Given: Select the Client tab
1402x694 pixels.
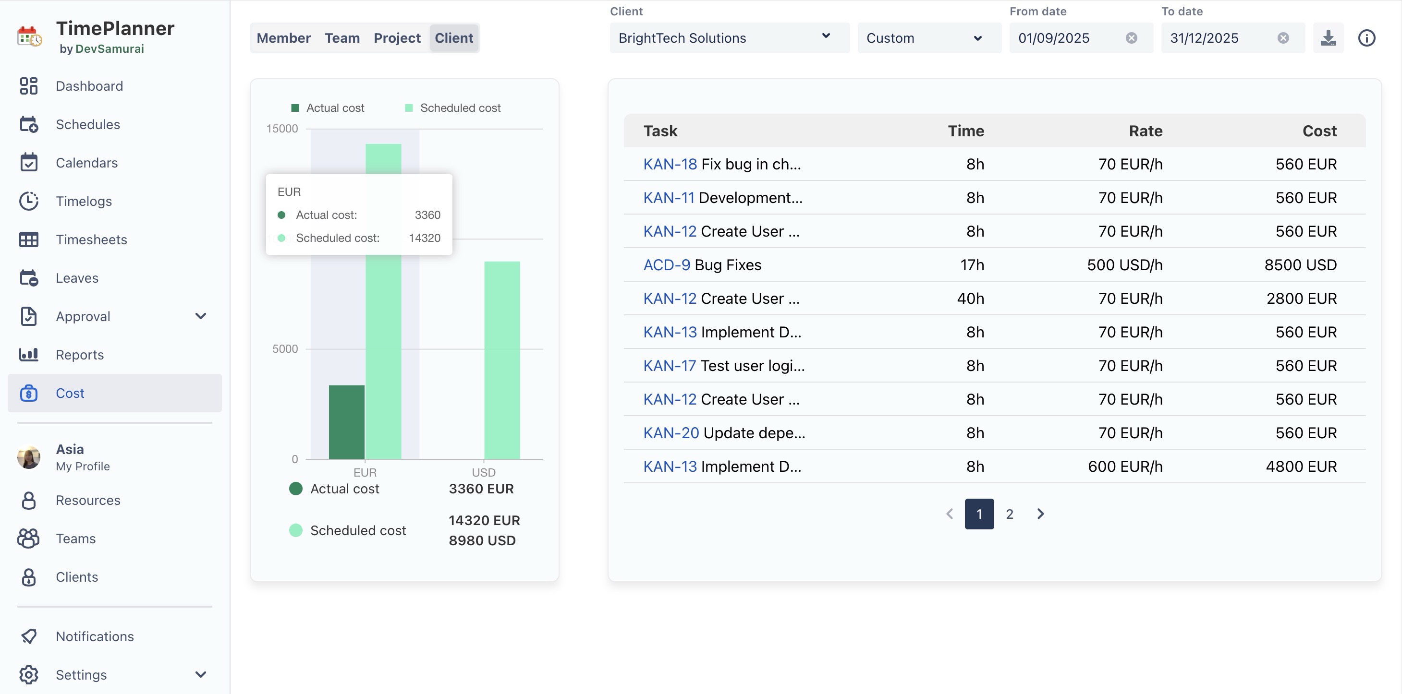Looking at the screenshot, I should coord(453,38).
